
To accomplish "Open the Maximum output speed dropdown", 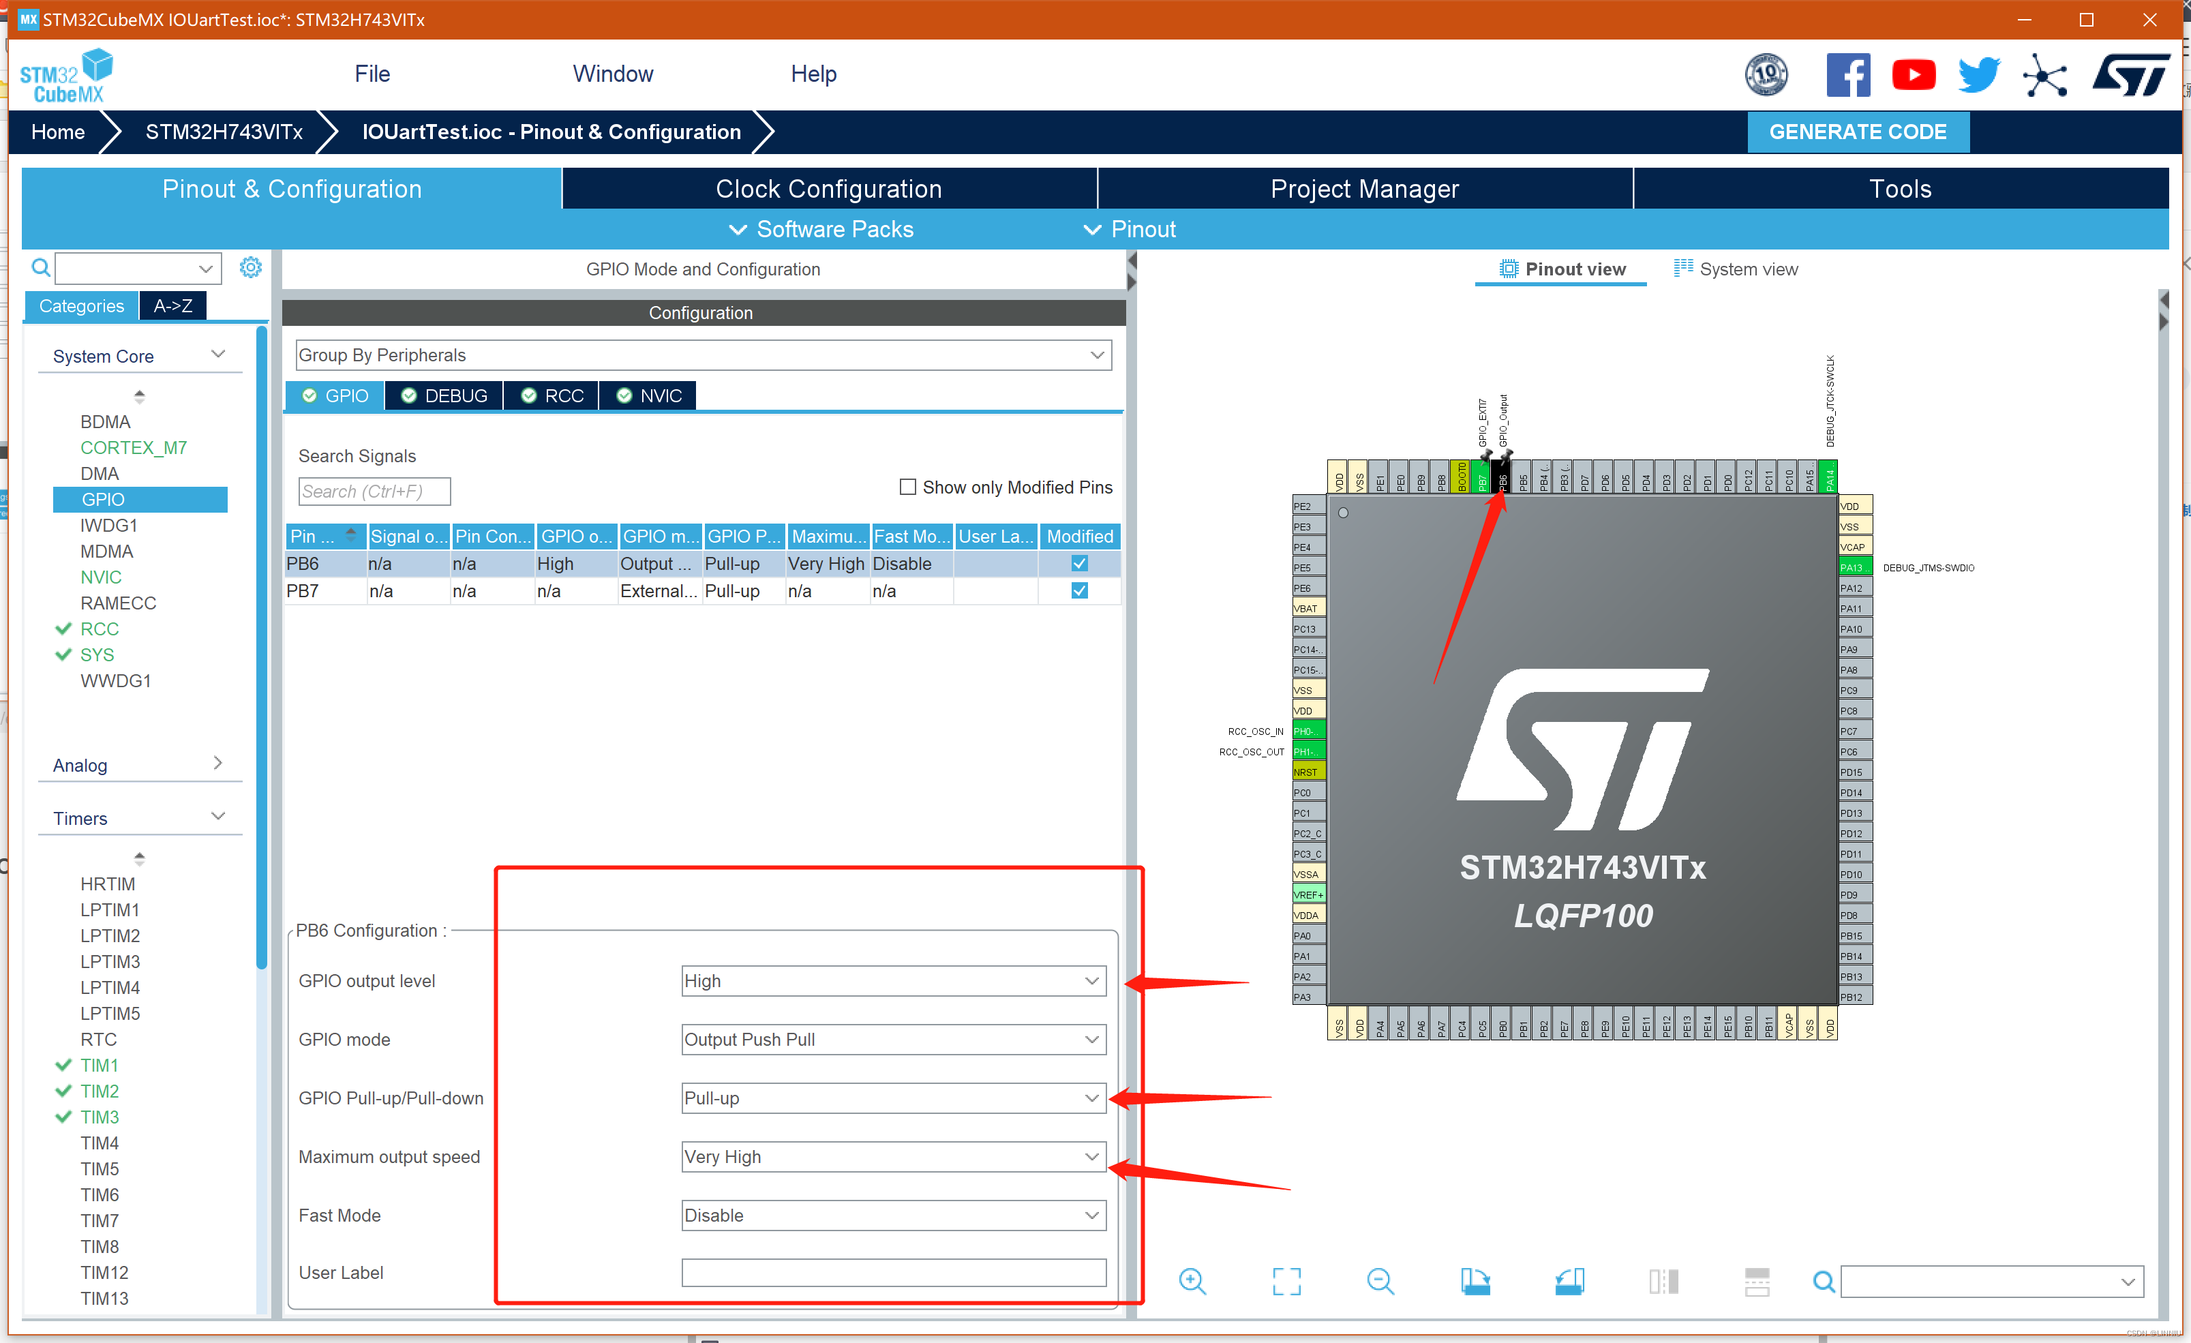I will click(893, 1156).
